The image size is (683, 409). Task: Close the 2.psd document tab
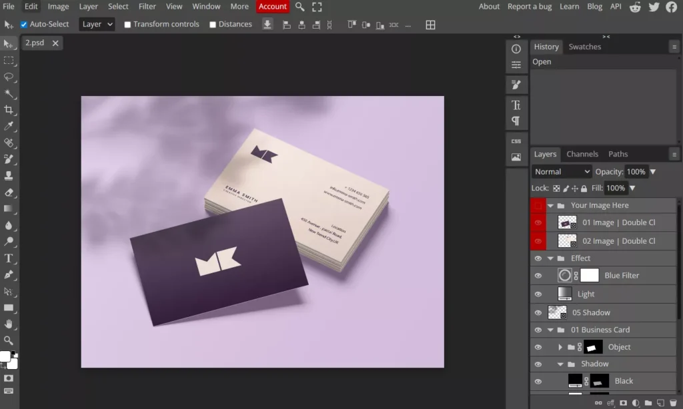click(55, 43)
